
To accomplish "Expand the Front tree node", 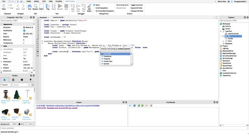I will tap(223, 41).
